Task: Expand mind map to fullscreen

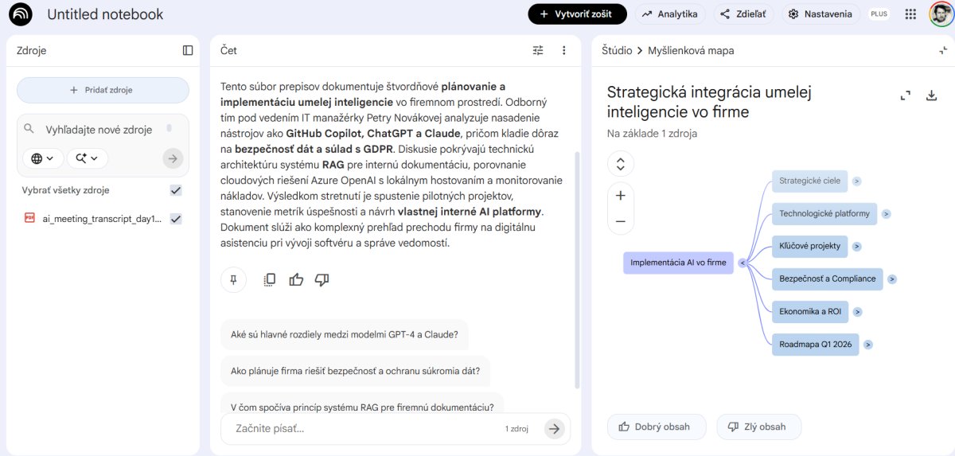Action: pyautogui.click(x=905, y=95)
